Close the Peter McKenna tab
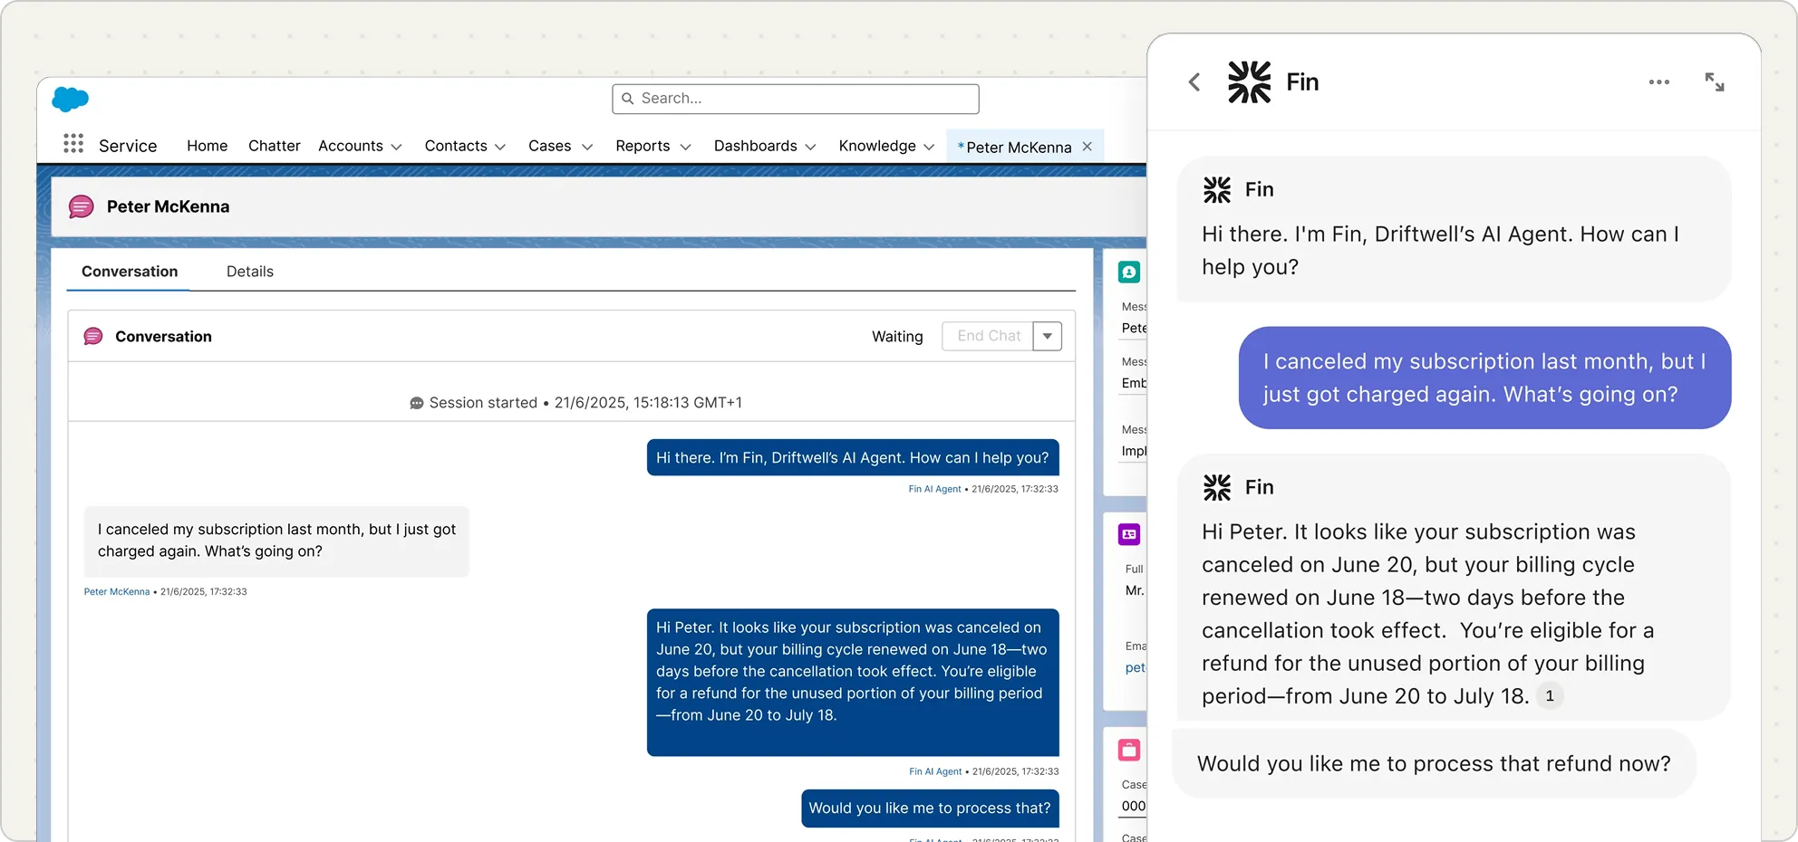This screenshot has width=1798, height=842. tap(1087, 146)
